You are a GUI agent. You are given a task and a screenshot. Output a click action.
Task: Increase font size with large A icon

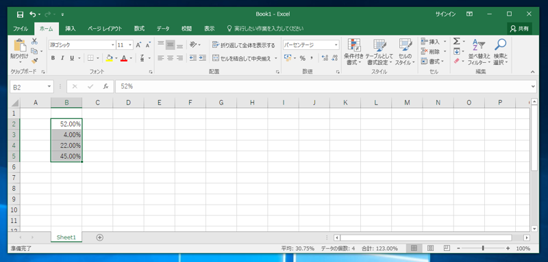(139, 45)
